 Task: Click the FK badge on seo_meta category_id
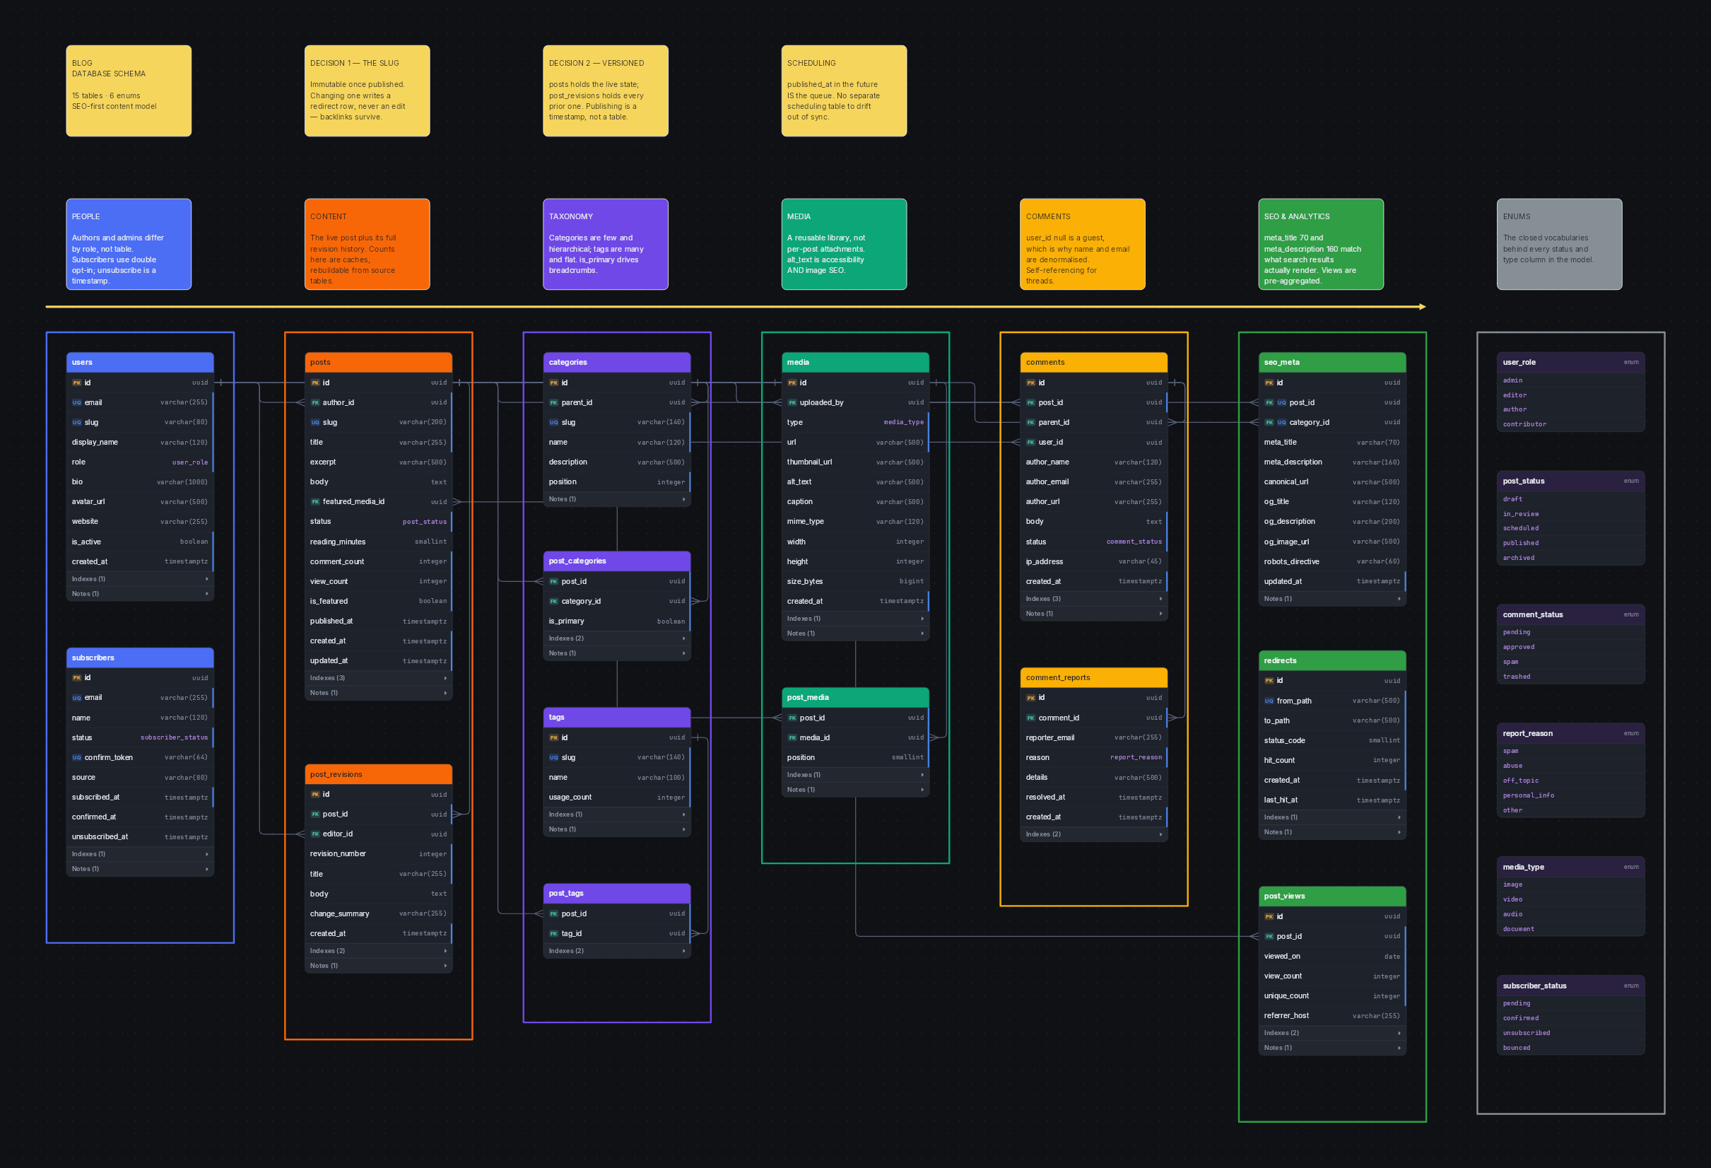[1269, 423]
